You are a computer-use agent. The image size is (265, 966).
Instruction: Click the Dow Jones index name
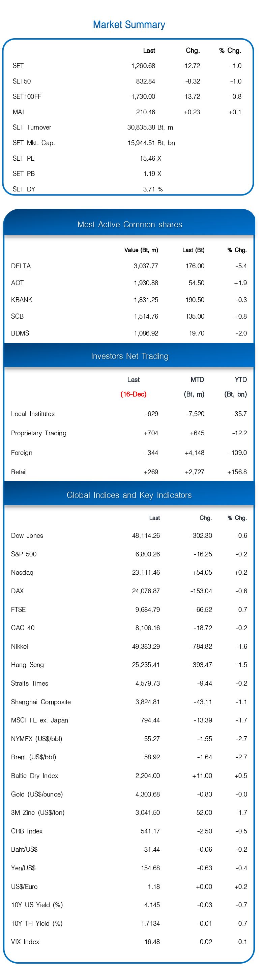(x=27, y=535)
